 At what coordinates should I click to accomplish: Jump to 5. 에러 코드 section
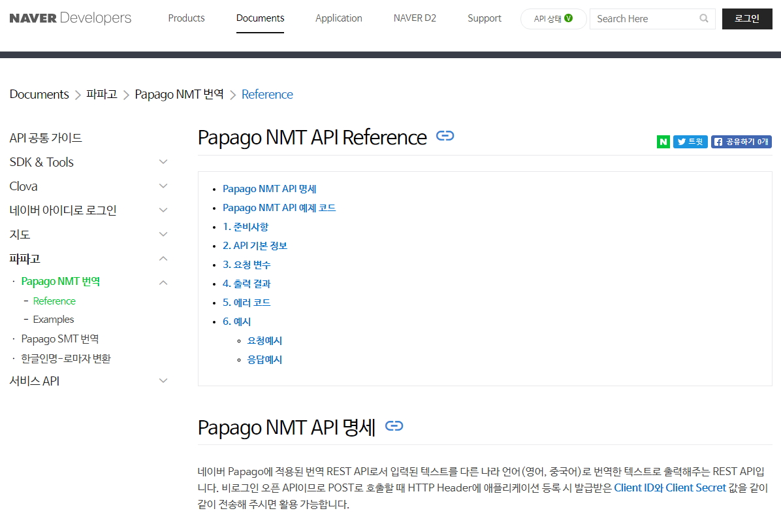[247, 303]
